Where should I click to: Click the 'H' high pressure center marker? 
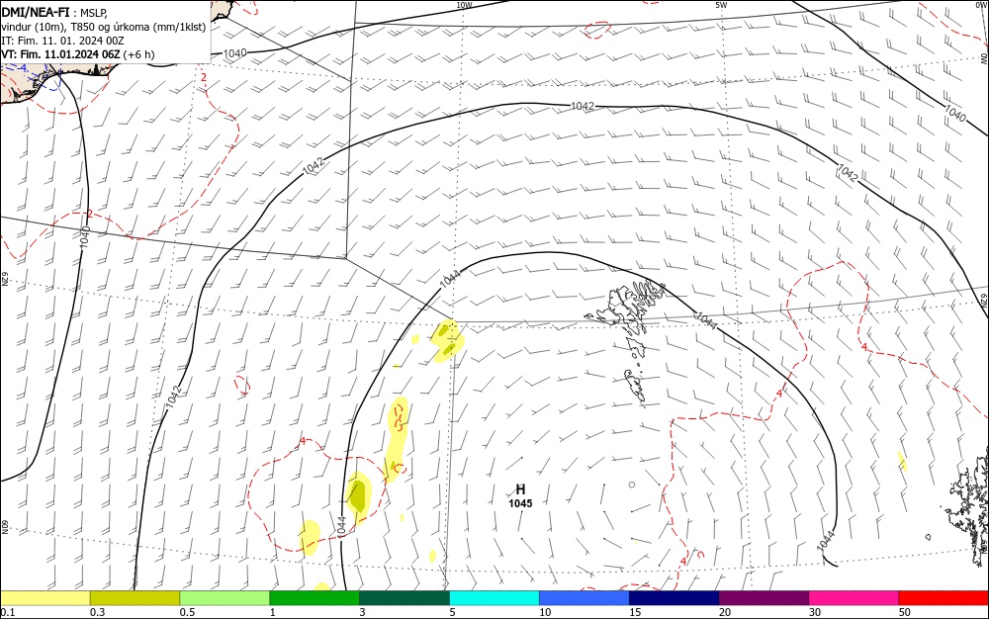[520, 489]
